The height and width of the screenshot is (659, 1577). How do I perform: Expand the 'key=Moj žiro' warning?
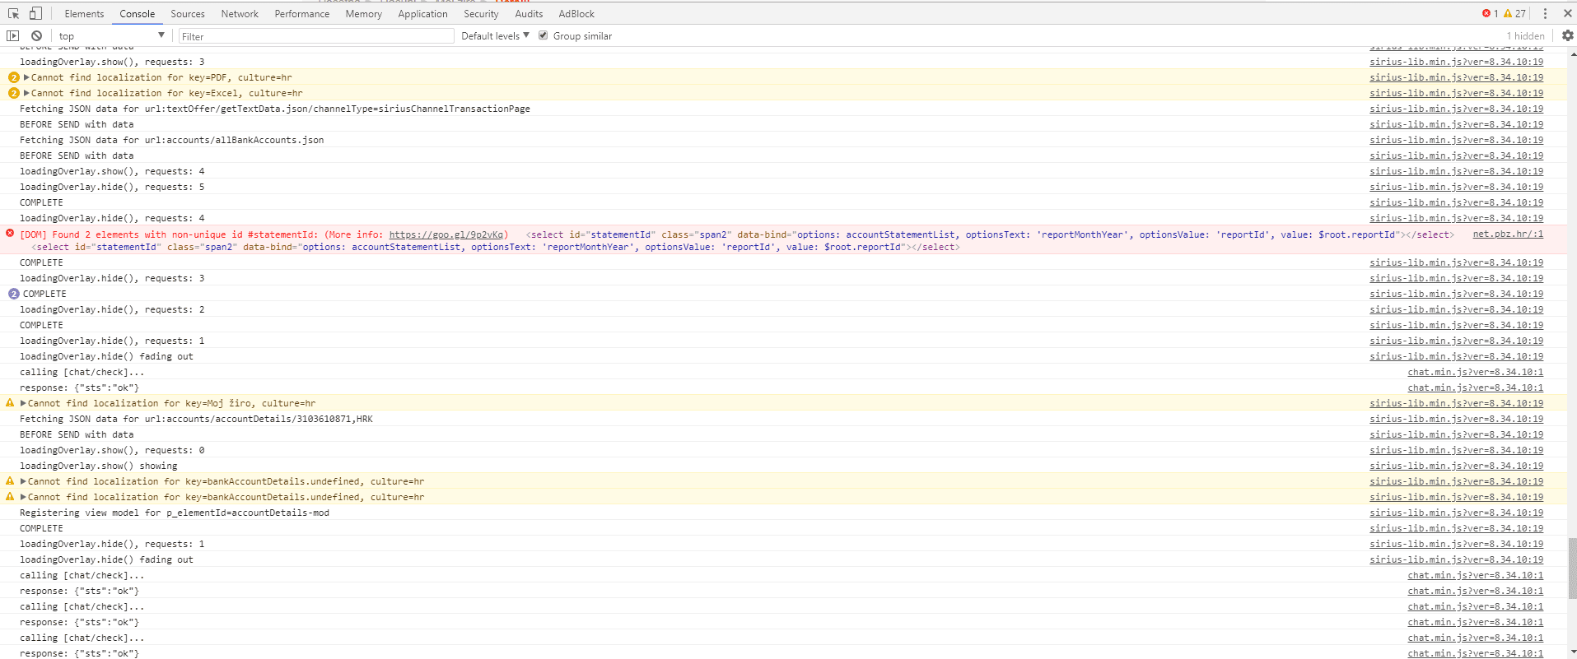(23, 403)
